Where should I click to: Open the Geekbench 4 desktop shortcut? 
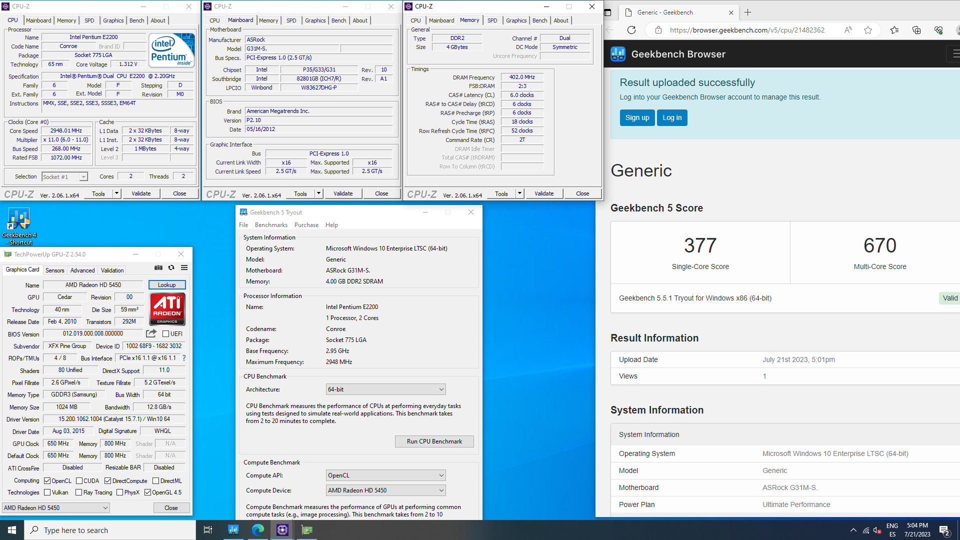pyautogui.click(x=19, y=226)
